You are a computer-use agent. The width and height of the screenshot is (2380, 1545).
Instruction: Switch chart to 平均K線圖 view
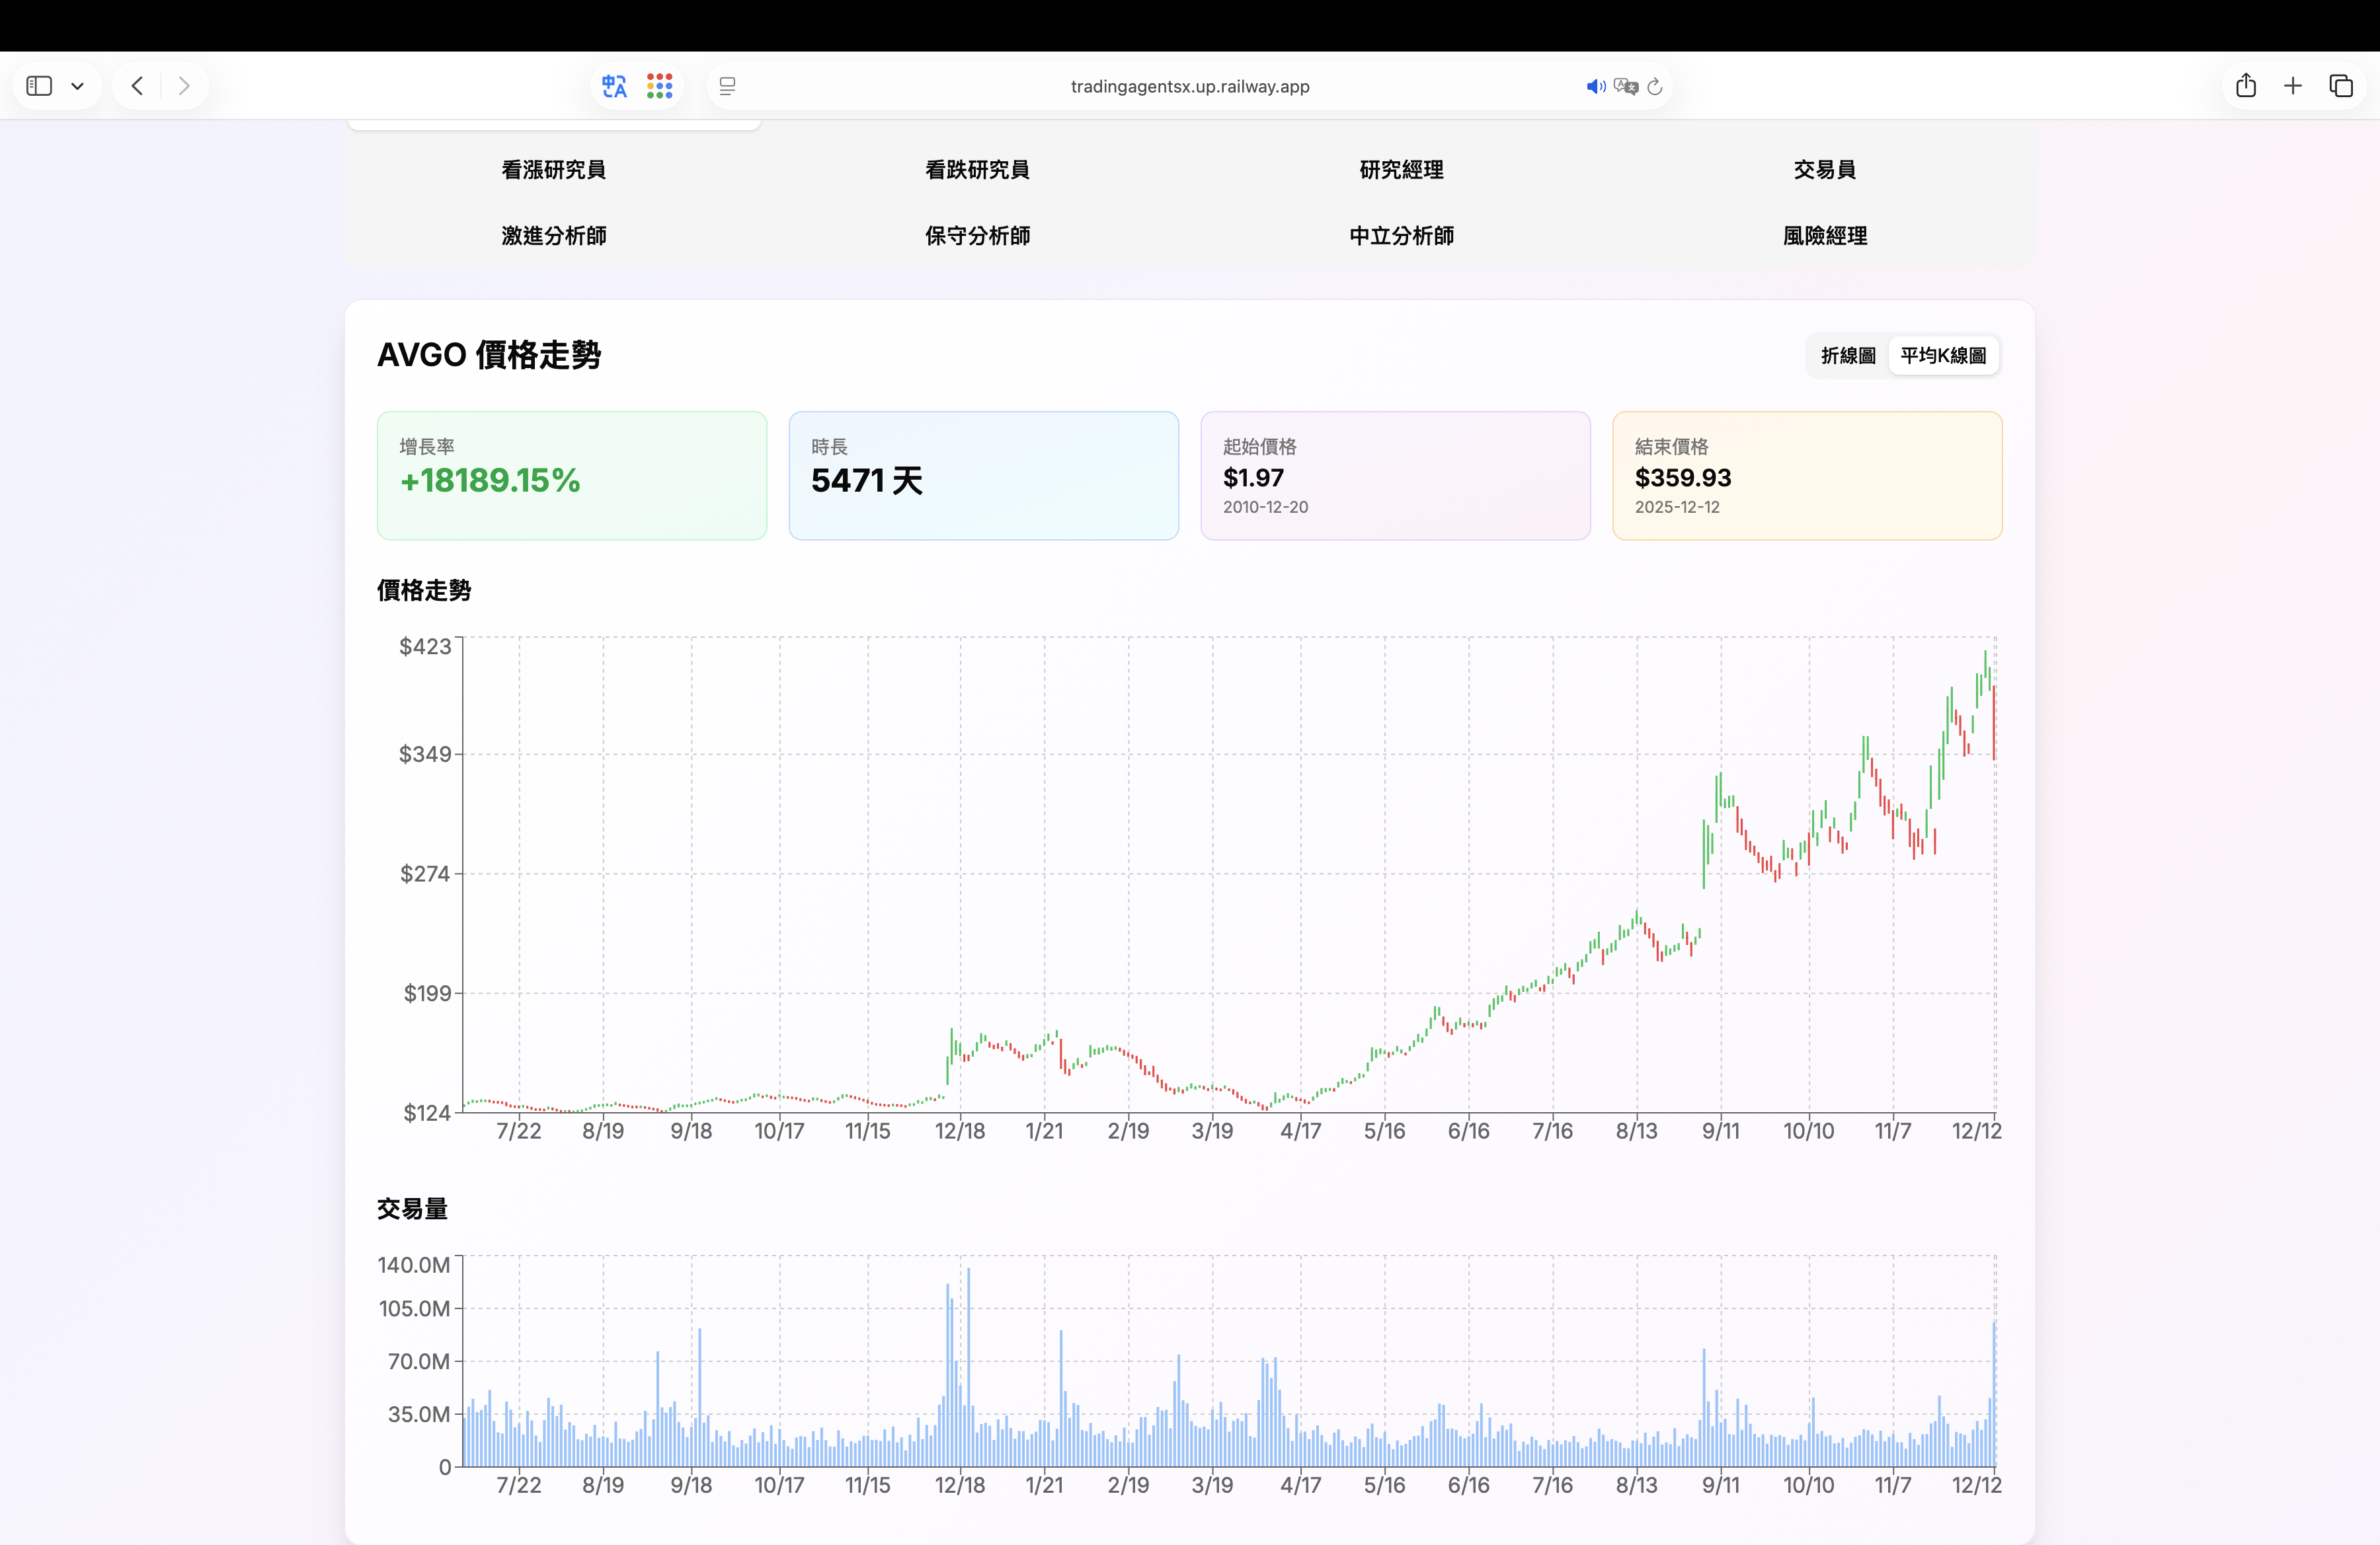1943,356
